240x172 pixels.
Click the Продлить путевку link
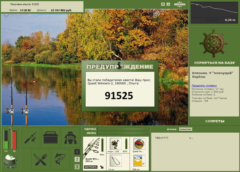(204, 86)
